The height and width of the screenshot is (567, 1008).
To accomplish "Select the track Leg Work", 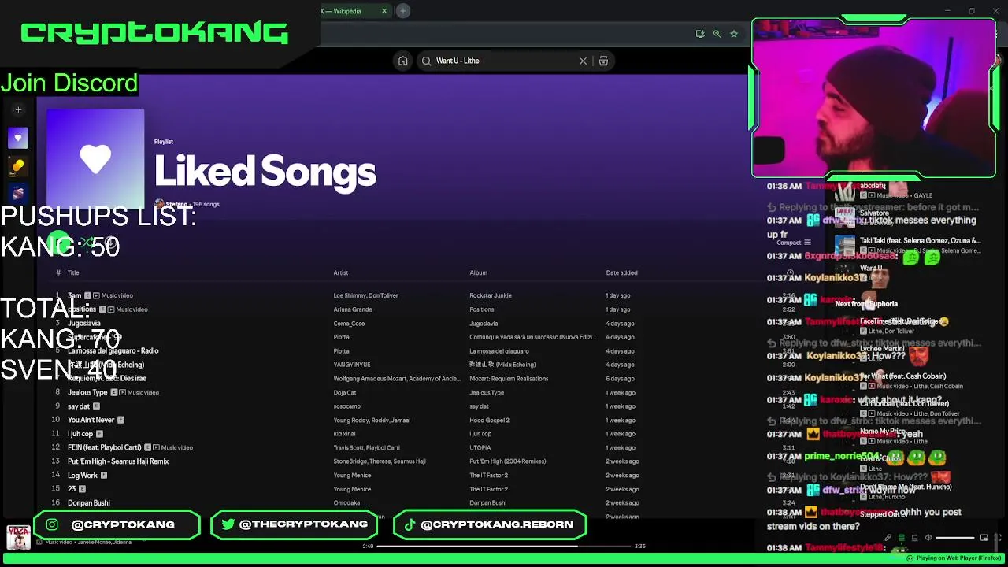I will 83,475.
